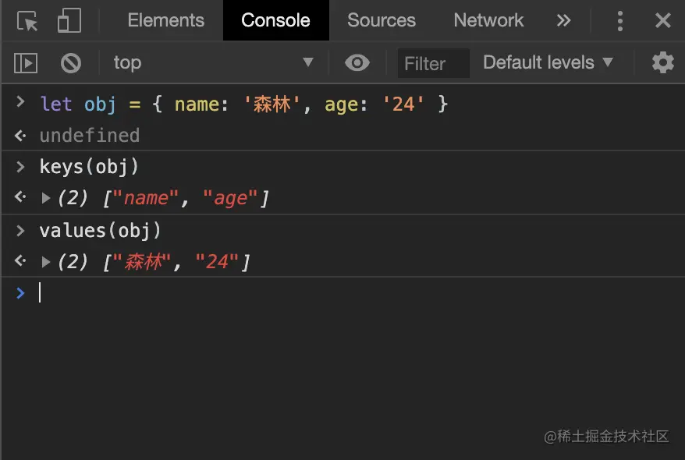
Task: Open the top JavaScript context dropdown
Action: [213, 63]
